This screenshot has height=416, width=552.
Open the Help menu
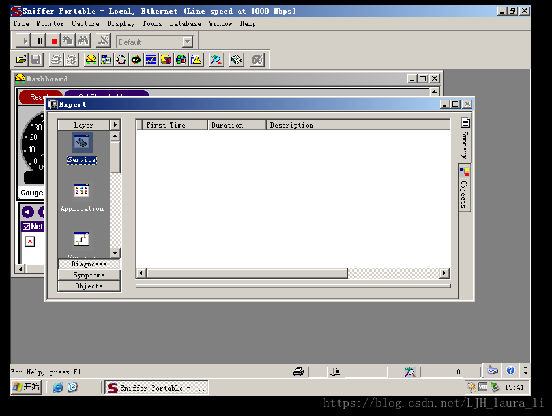click(x=248, y=24)
